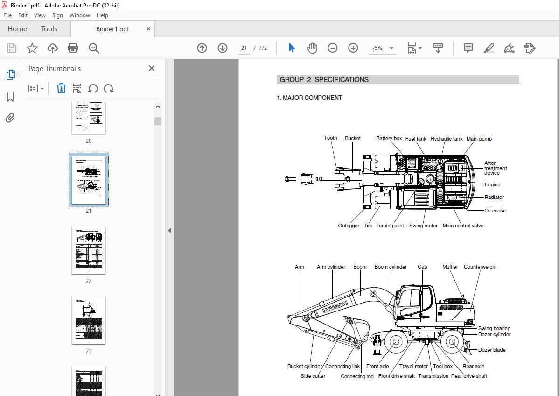559x396 pixels.
Task: Click the fit page width icon
Action: click(x=412, y=48)
